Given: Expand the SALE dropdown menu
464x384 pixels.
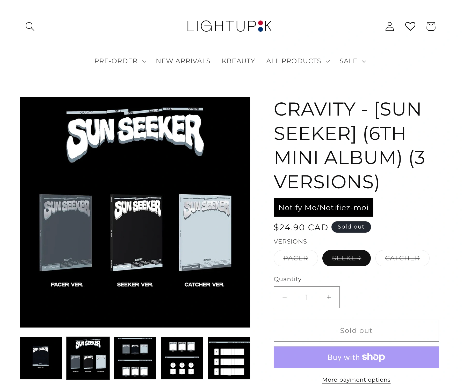Looking at the screenshot, I should (x=353, y=61).
